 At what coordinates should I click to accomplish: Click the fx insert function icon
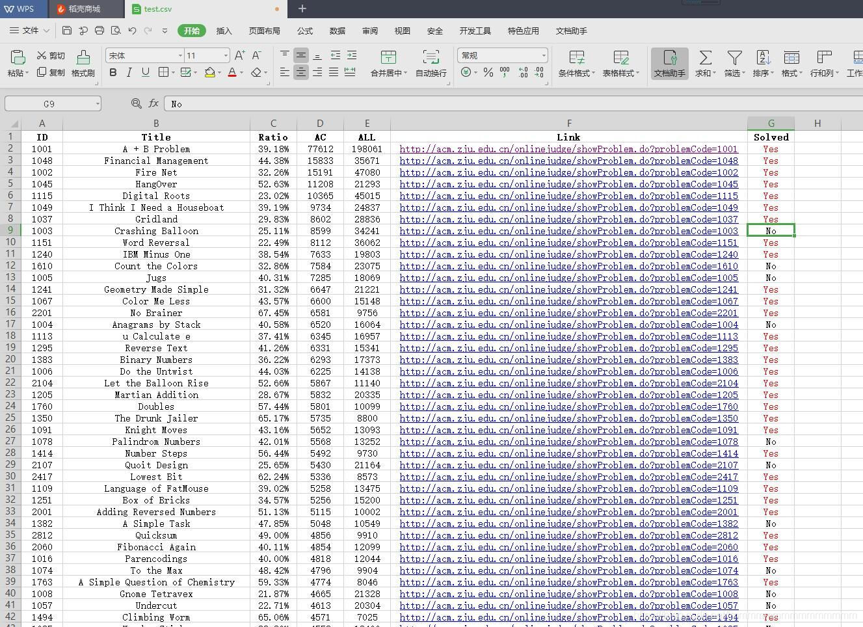153,103
